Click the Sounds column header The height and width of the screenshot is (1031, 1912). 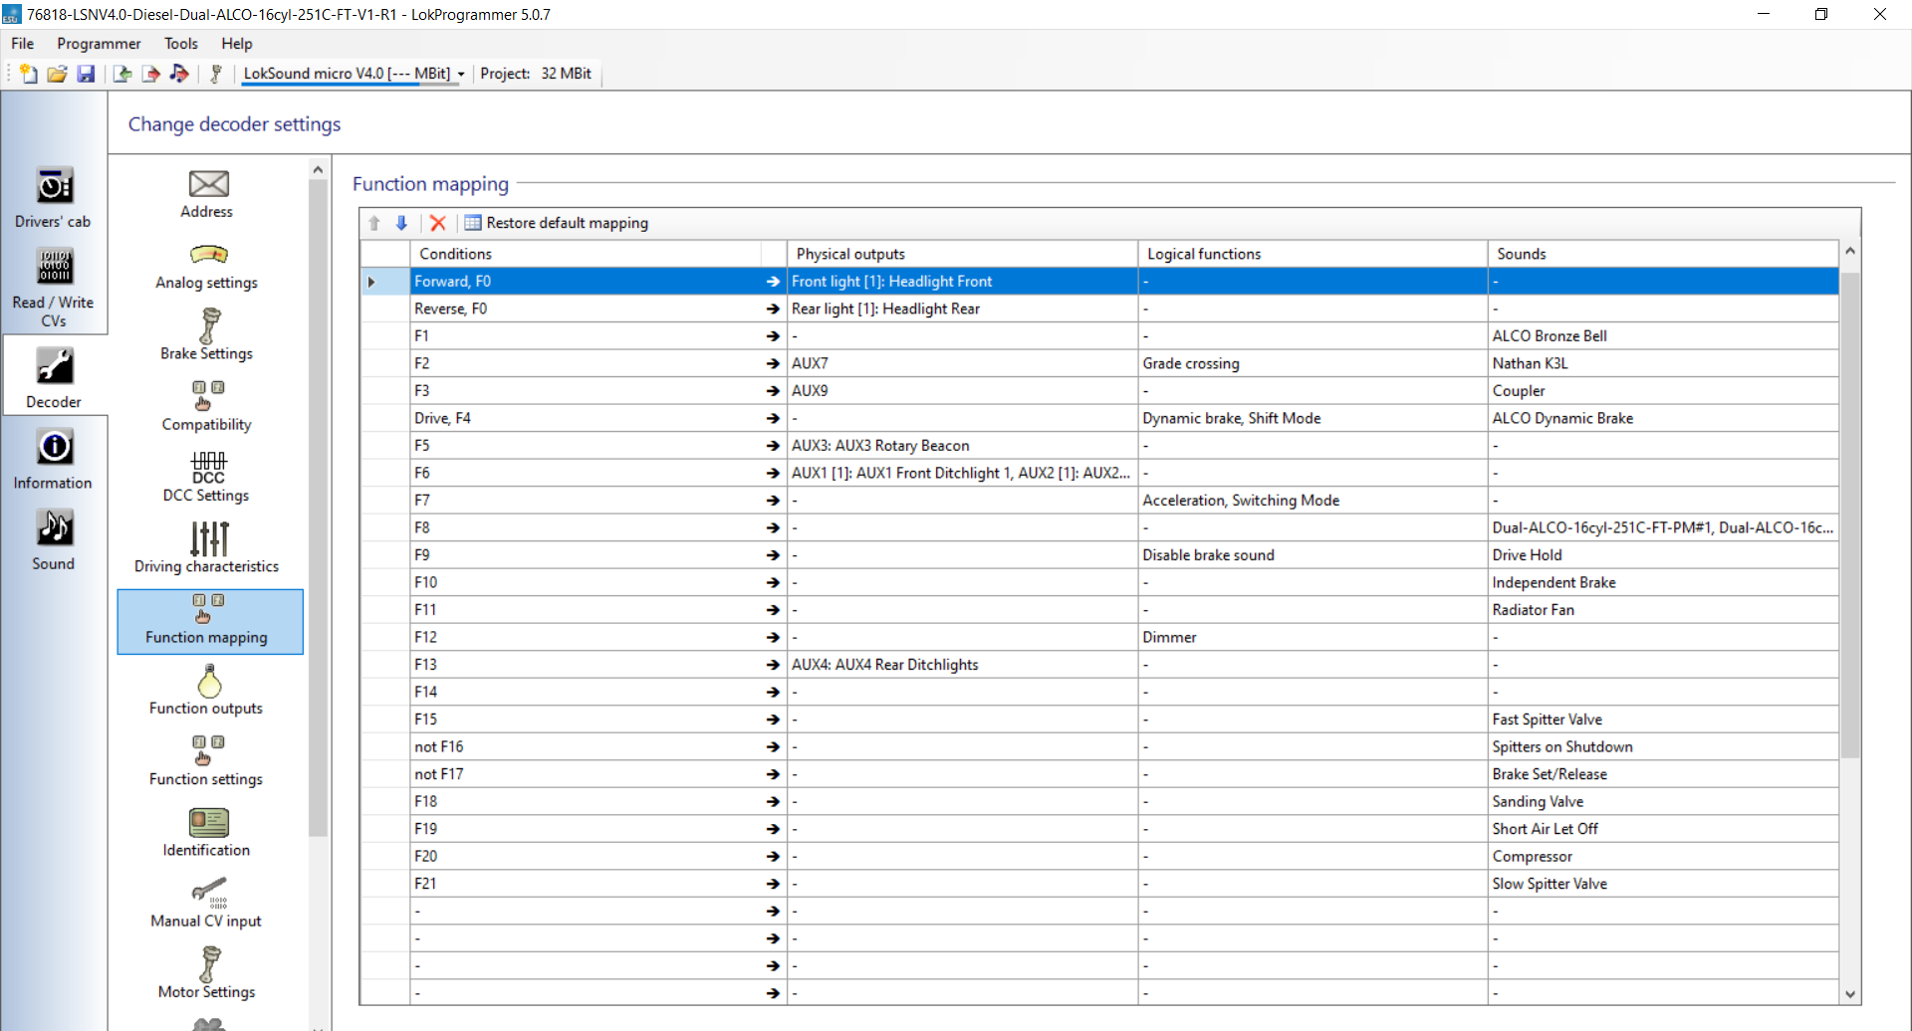click(x=1521, y=254)
